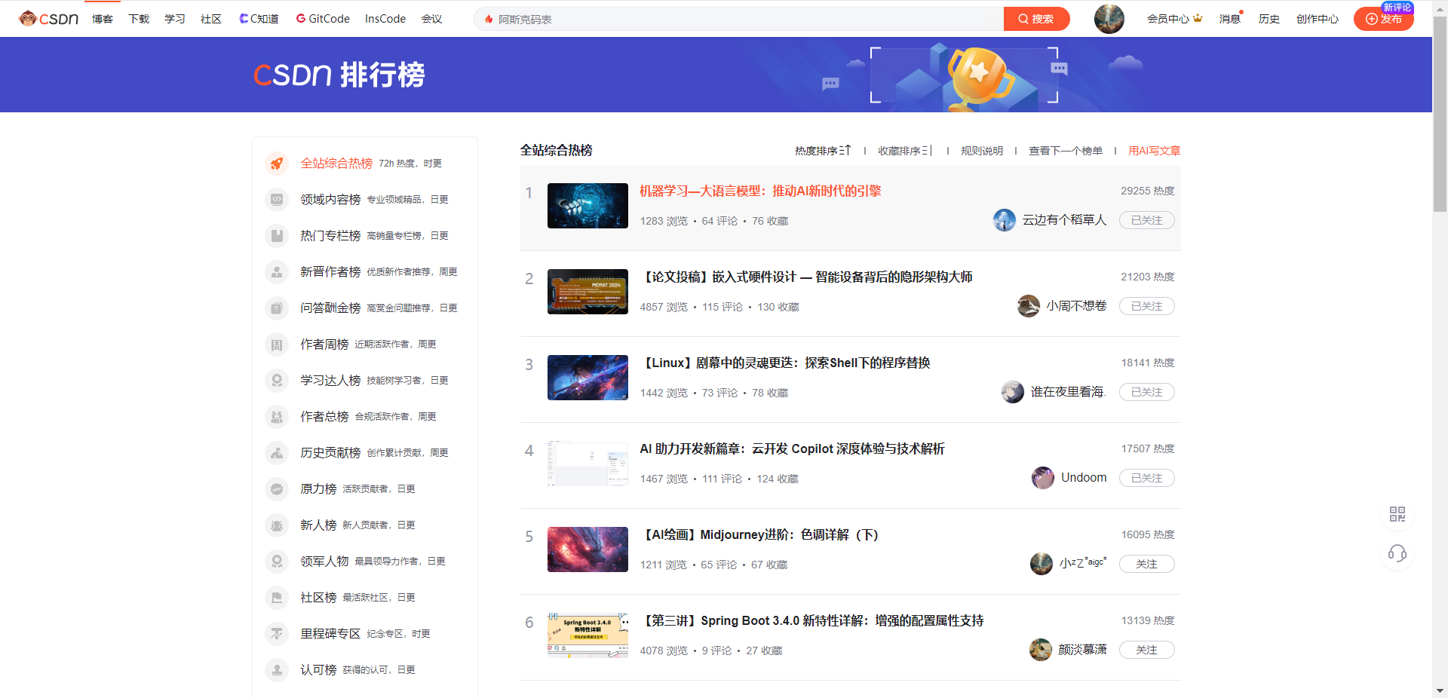Open author avatar of 谁在夜里看海
The image size is (1448, 698).
tap(1013, 392)
